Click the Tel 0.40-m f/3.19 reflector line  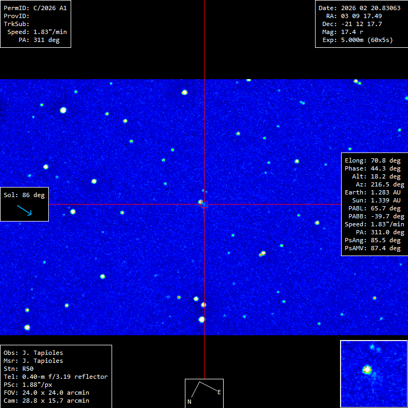[x=55, y=377]
